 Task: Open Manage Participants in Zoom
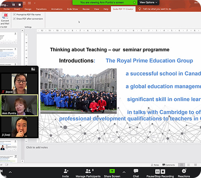pos(88,173)
